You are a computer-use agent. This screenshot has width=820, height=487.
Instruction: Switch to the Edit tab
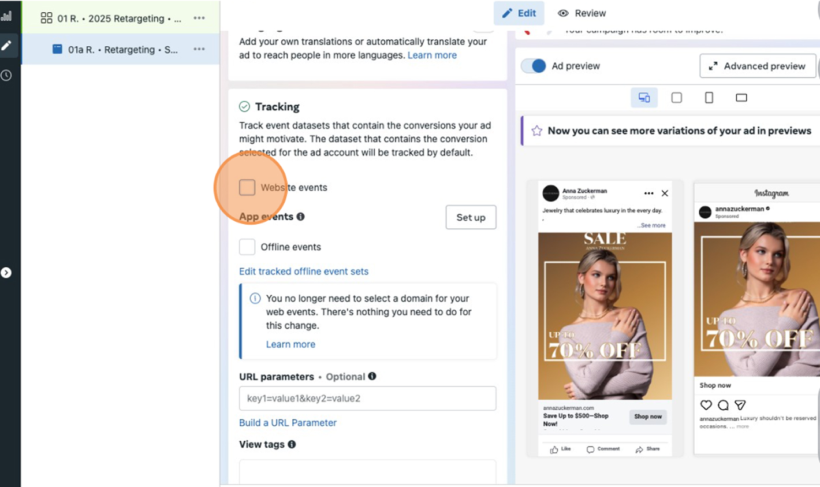(519, 13)
